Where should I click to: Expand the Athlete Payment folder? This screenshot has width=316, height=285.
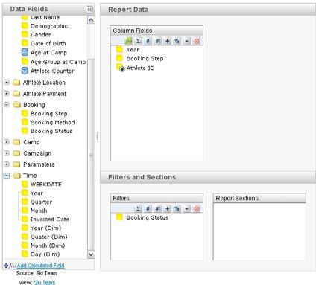(7, 94)
